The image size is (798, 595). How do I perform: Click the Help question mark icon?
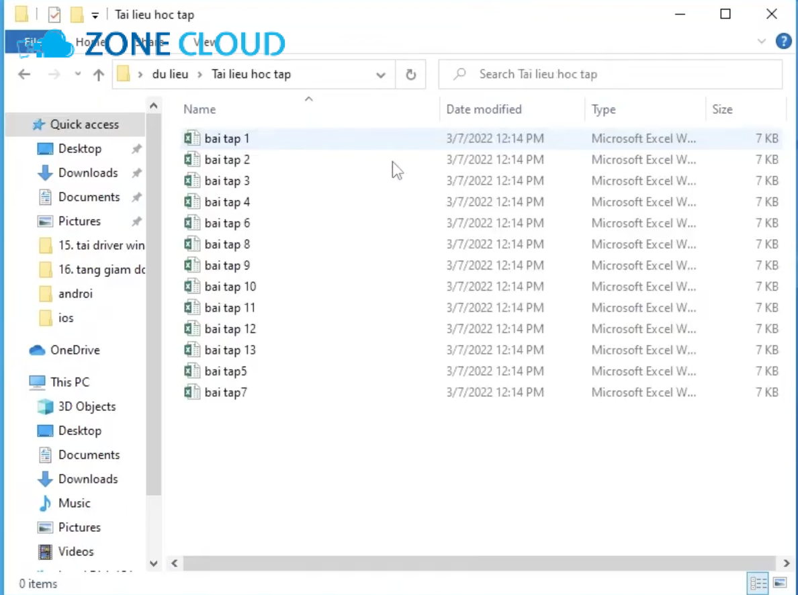[x=783, y=41]
